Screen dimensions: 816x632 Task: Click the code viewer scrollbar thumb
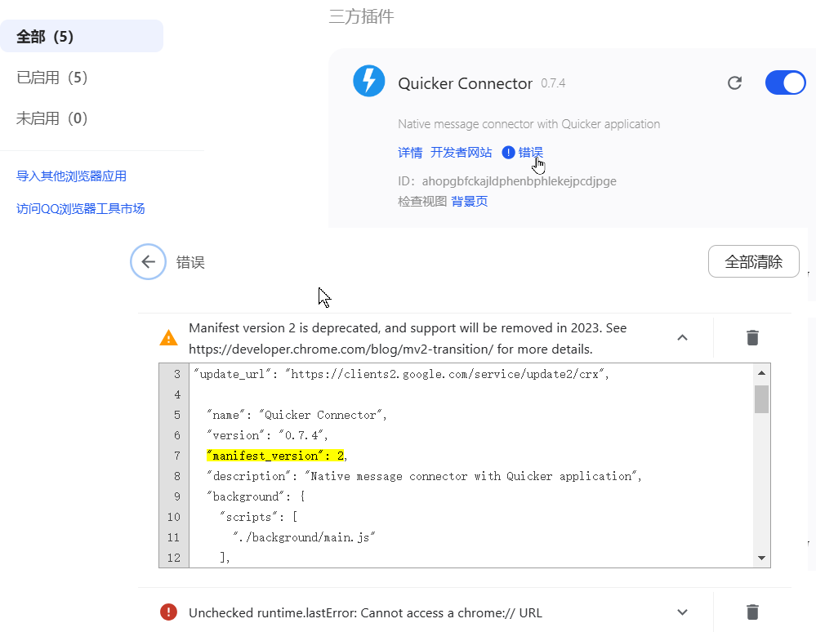point(761,399)
